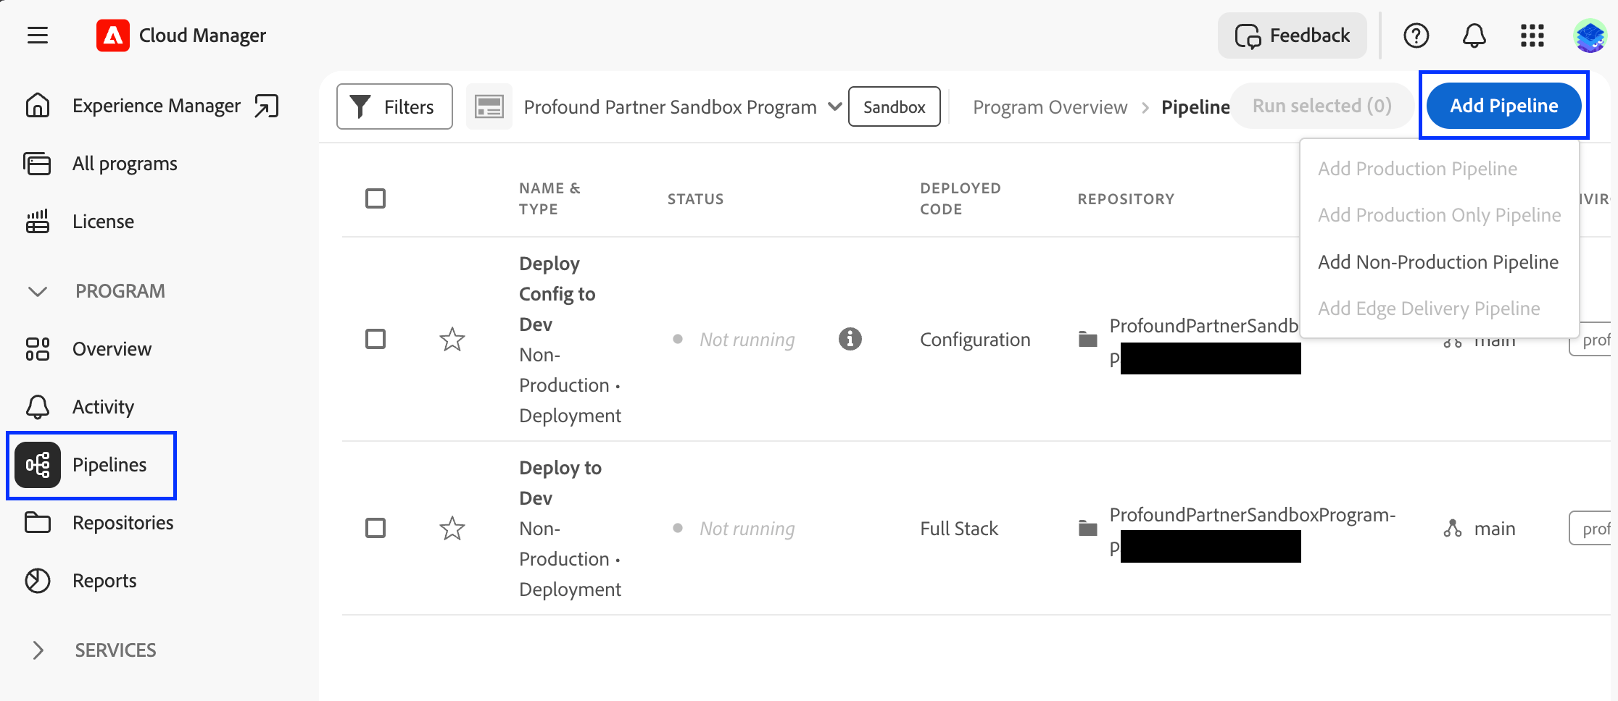
Task: Click the Reports chart icon
Action: click(x=38, y=581)
